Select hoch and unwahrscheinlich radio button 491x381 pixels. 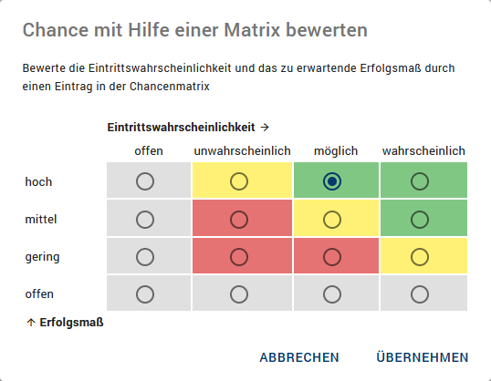point(239,181)
